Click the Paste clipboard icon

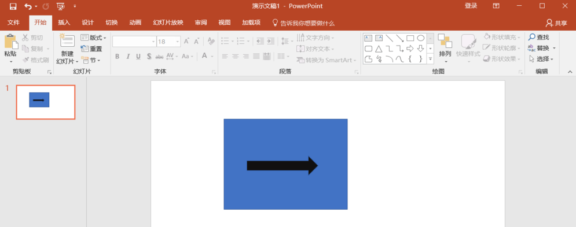click(11, 42)
